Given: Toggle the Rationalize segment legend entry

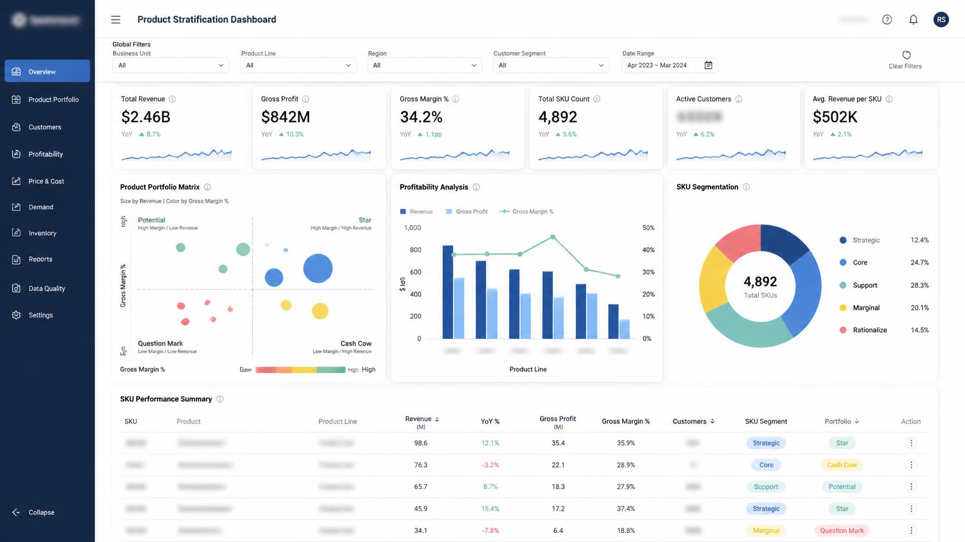Looking at the screenshot, I should point(884,330).
